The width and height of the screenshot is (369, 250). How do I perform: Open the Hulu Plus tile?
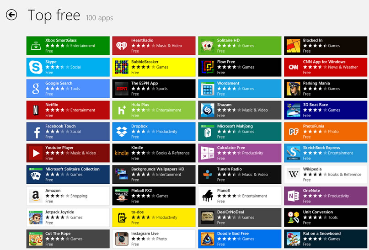(154, 110)
